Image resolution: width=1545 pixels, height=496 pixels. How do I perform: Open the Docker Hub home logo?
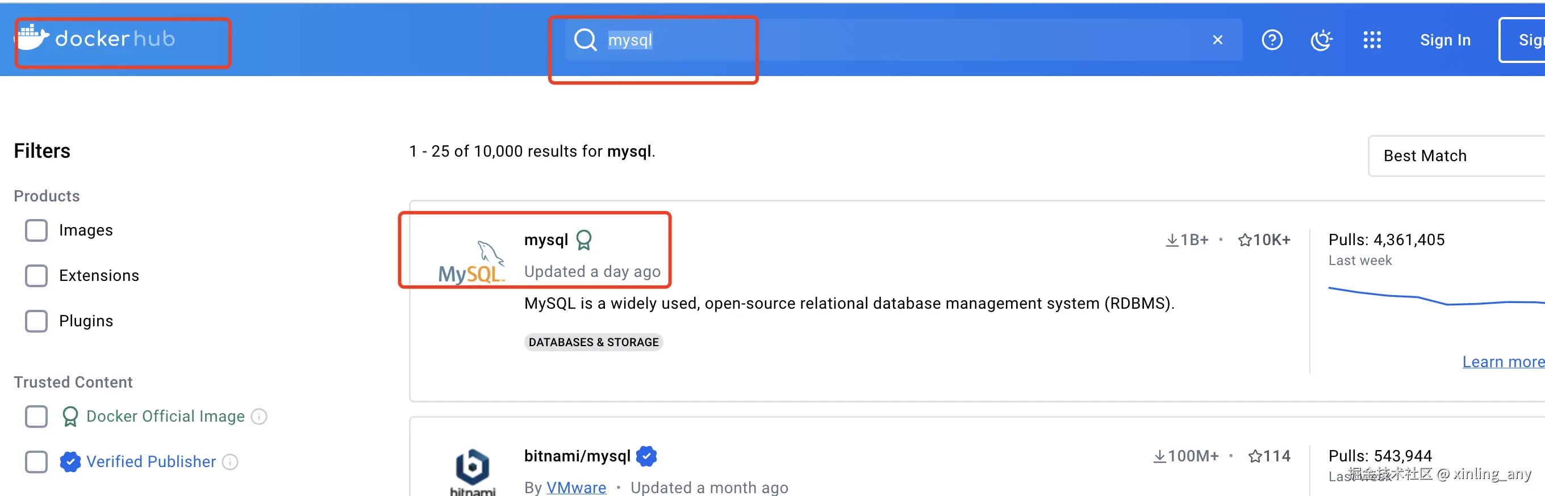tap(96, 39)
